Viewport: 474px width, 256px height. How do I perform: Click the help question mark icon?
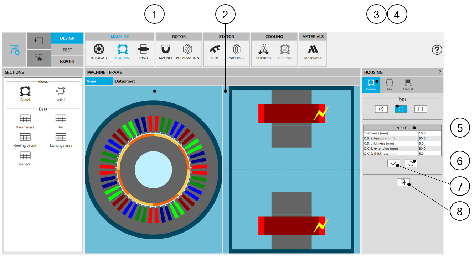tap(437, 50)
